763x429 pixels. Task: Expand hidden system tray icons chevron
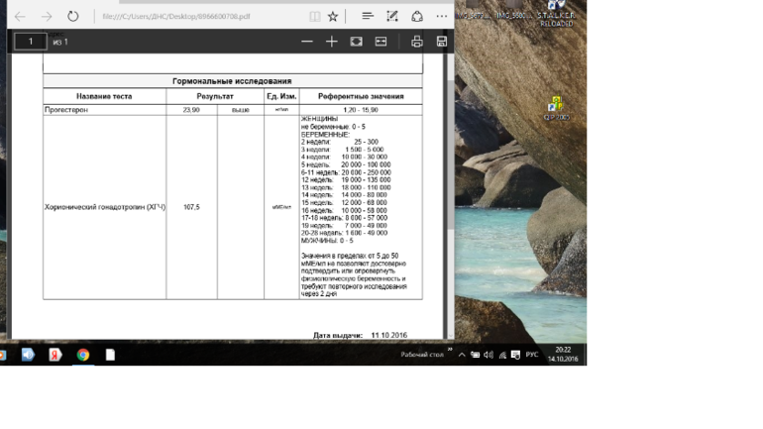point(463,354)
